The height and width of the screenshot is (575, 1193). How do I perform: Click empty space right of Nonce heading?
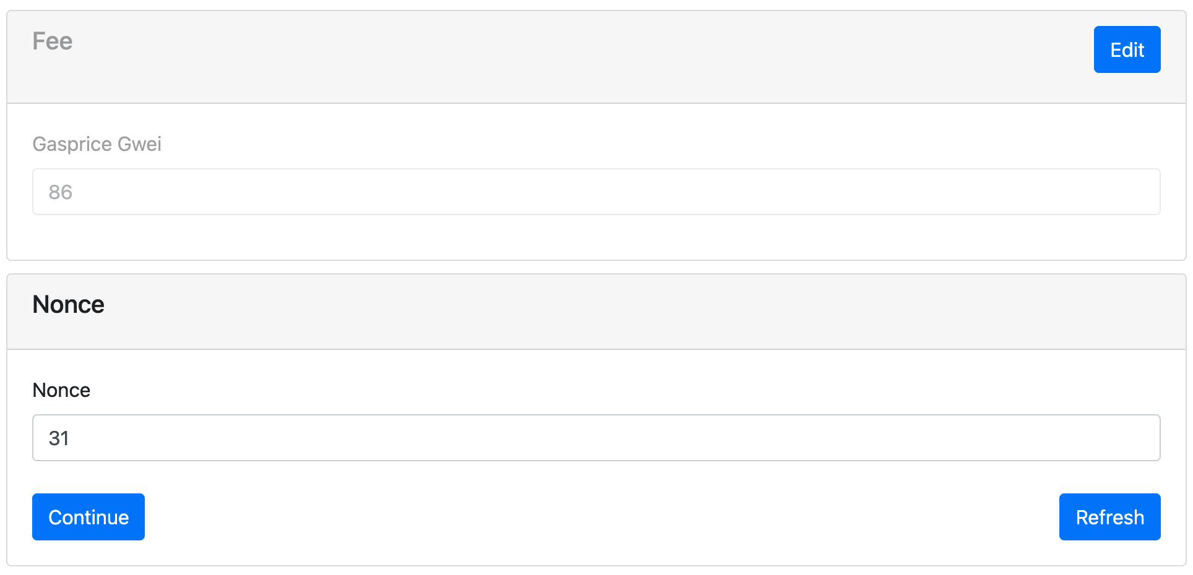pos(557,305)
